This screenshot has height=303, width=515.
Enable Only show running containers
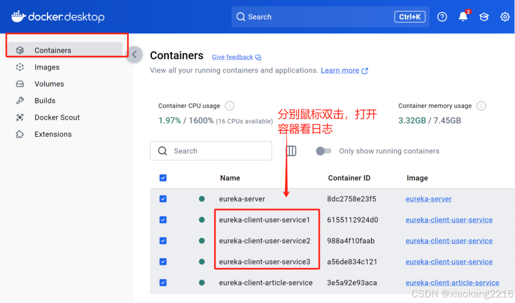[324, 151]
